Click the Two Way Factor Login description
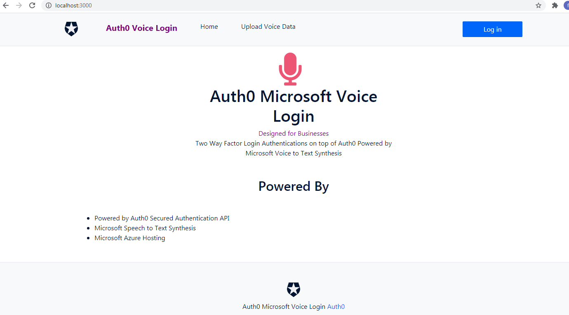 pyautogui.click(x=294, y=148)
